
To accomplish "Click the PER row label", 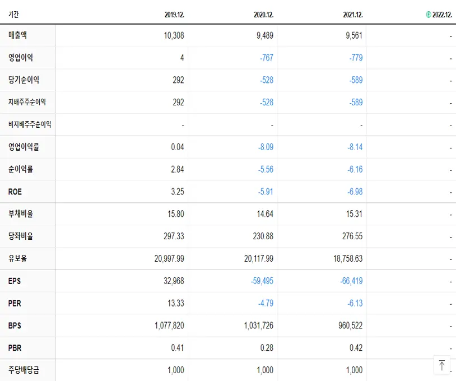I will [x=15, y=303].
